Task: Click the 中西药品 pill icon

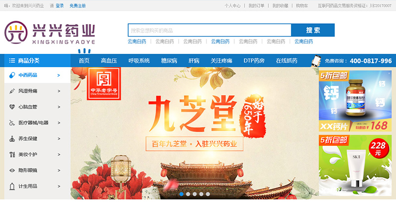Action: point(12,75)
